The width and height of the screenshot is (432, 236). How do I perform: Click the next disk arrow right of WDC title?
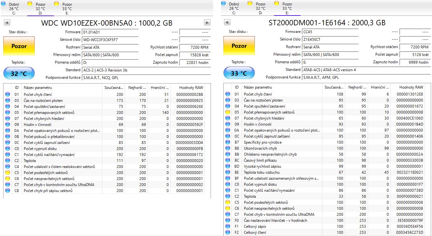tap(207, 23)
